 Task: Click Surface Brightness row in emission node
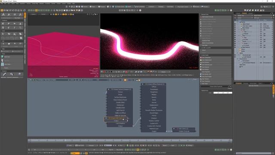[x=120, y=97]
